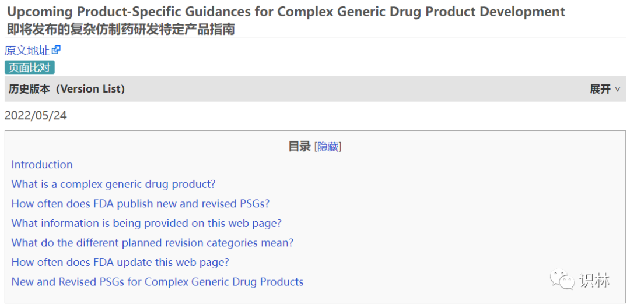Click the English page title heading
The width and height of the screenshot is (630, 308).
click(286, 12)
